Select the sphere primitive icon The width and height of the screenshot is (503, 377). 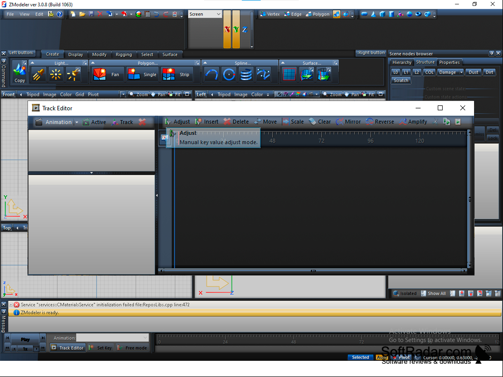409,14
